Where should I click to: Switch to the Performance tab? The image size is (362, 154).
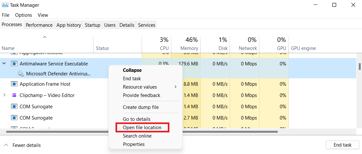(39, 25)
